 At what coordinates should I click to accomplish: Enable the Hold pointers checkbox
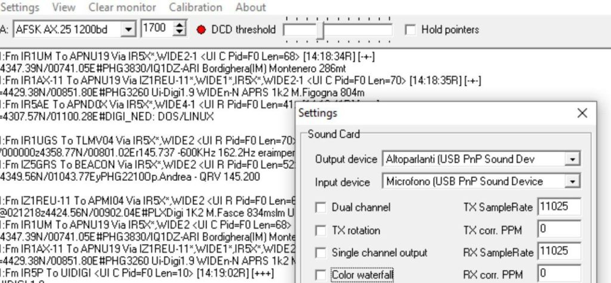coord(411,30)
